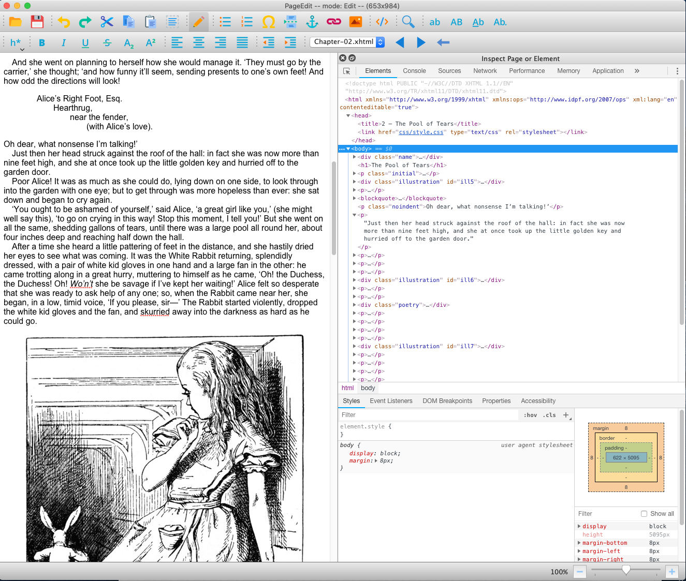This screenshot has width=686, height=581.
Task: Insert a bulleted list
Action: point(225,22)
